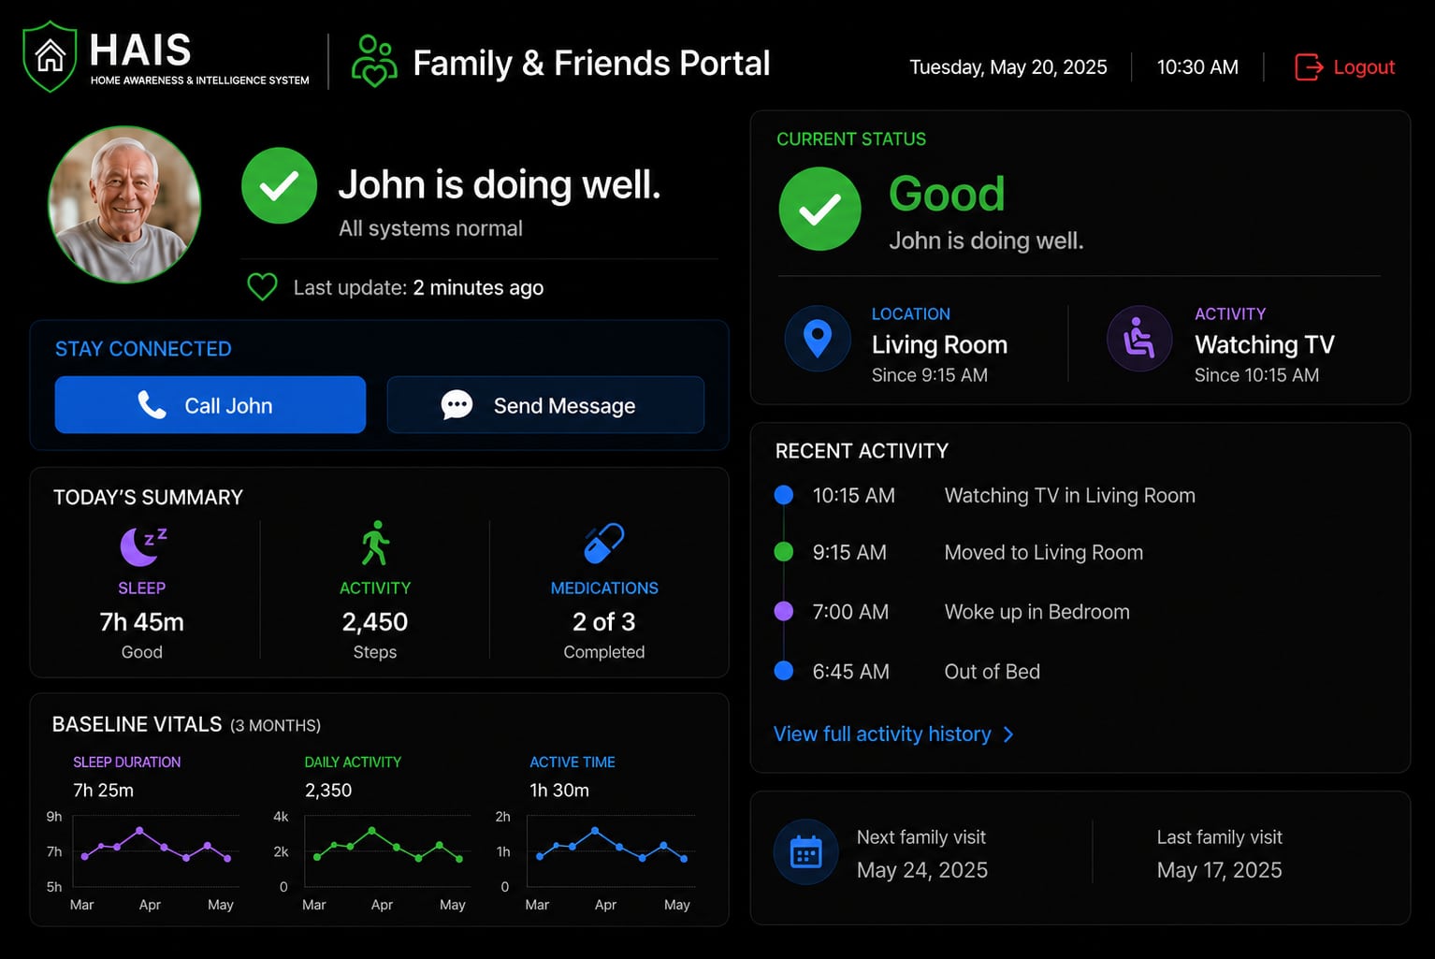Select Watching TV in Living Room entry
Viewport: 1435px width, 959px height.
(1070, 496)
